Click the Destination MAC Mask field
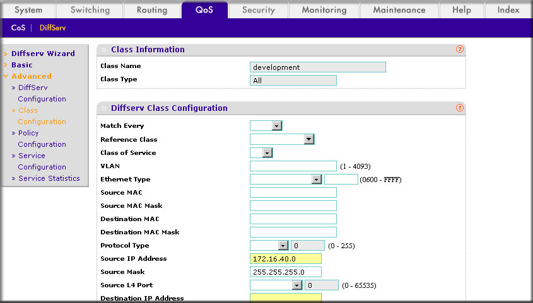 tap(293, 232)
